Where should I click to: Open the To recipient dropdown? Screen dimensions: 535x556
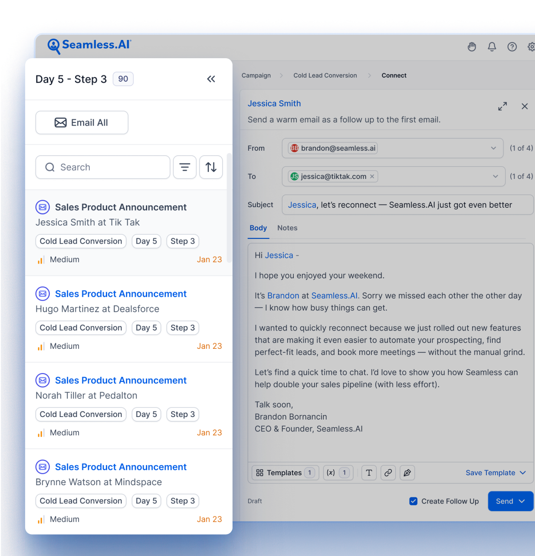pos(496,176)
